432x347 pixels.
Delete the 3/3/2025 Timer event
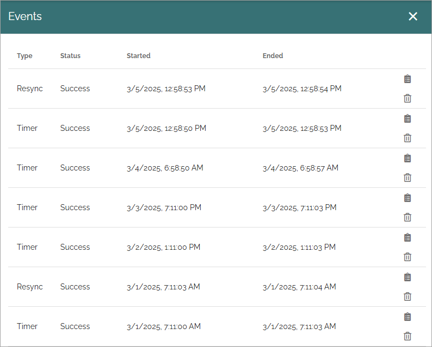click(408, 217)
